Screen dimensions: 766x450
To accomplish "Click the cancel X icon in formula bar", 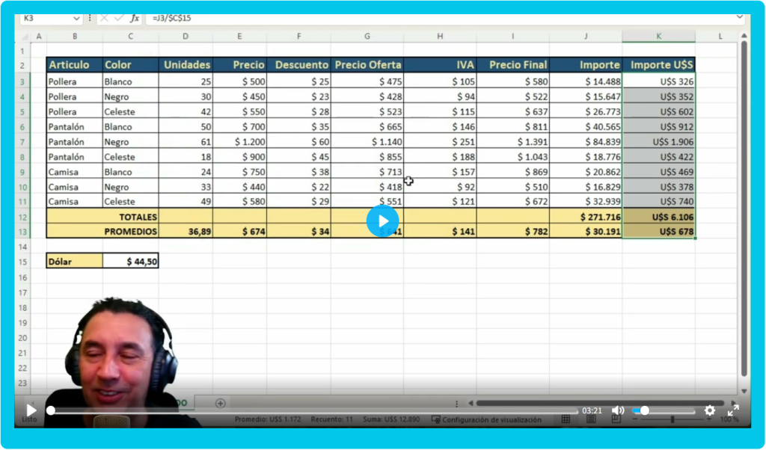I will [x=105, y=18].
